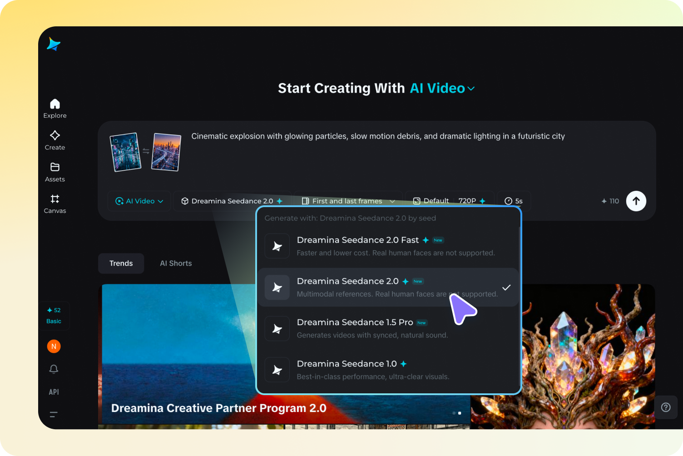The image size is (683, 456).
Task: Open the 52 Basic credits plan badge
Action: [54, 315]
